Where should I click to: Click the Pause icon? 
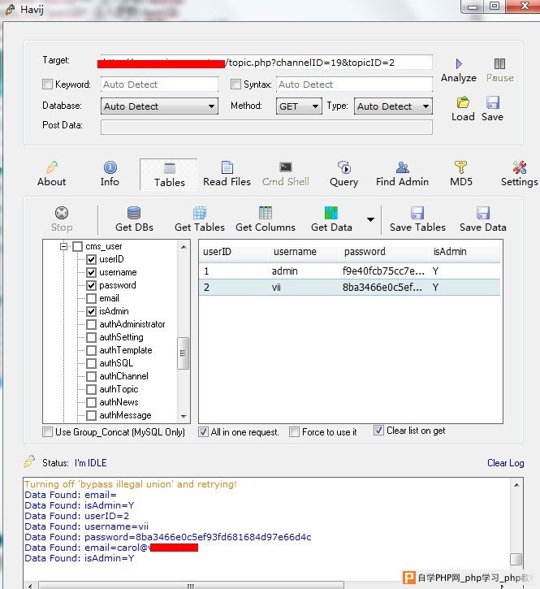click(499, 63)
